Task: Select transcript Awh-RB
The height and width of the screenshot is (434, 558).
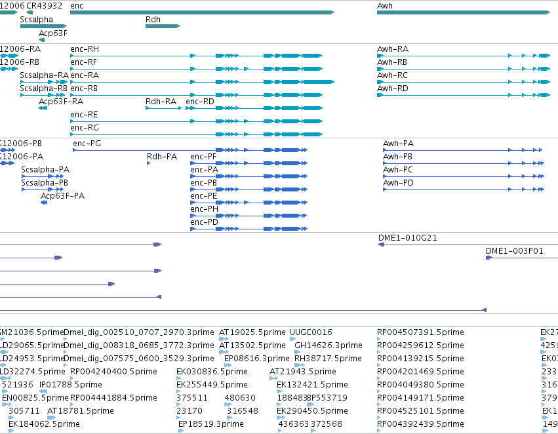Action: click(464, 69)
